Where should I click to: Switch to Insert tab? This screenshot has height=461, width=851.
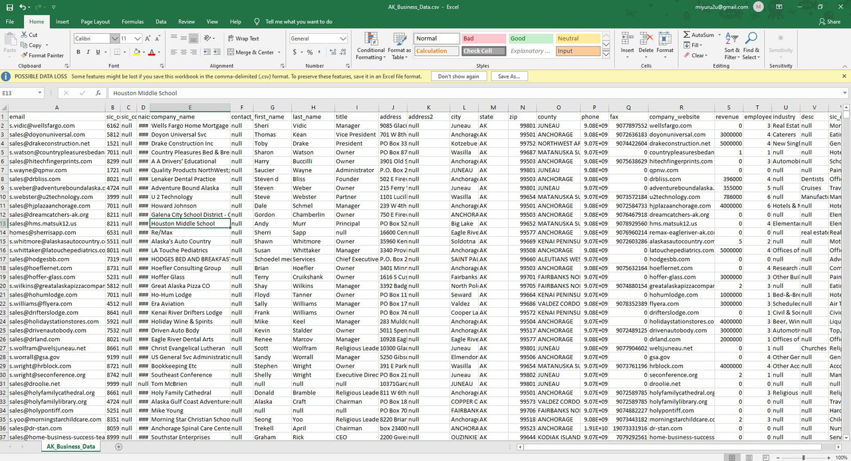pos(62,21)
